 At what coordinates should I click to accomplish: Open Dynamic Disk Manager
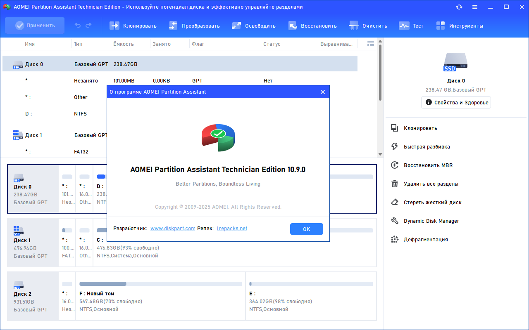pyautogui.click(x=425, y=221)
